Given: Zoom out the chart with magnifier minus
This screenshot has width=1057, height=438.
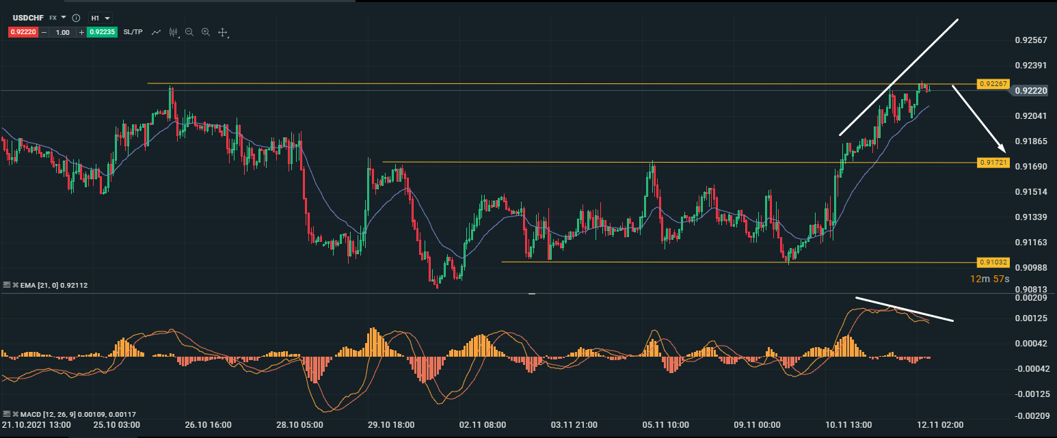Looking at the screenshot, I should tap(189, 32).
